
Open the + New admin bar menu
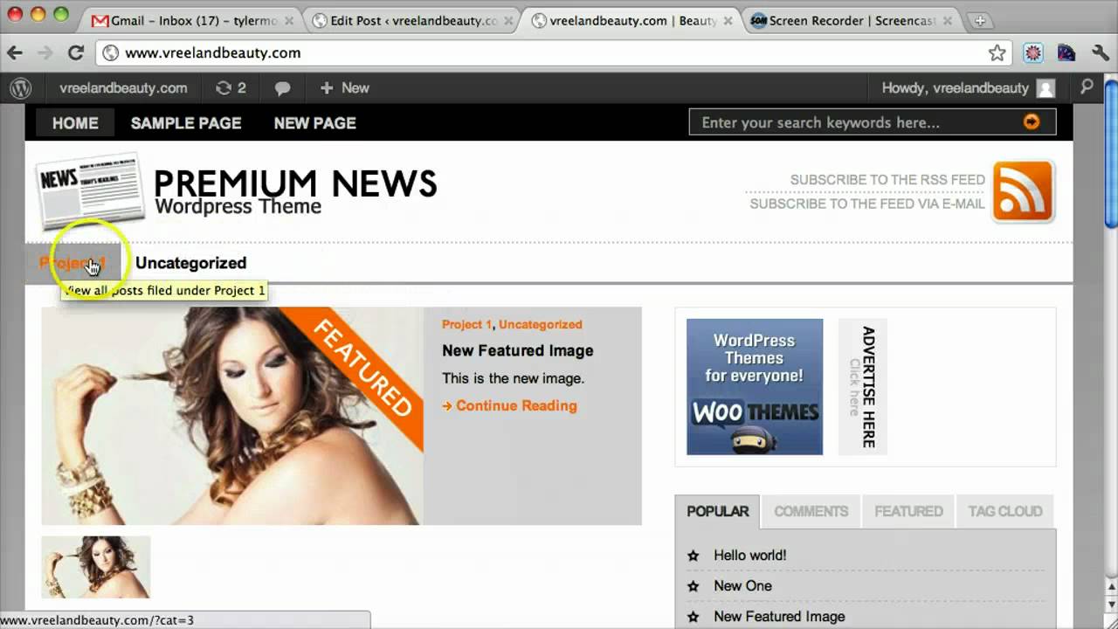point(345,88)
